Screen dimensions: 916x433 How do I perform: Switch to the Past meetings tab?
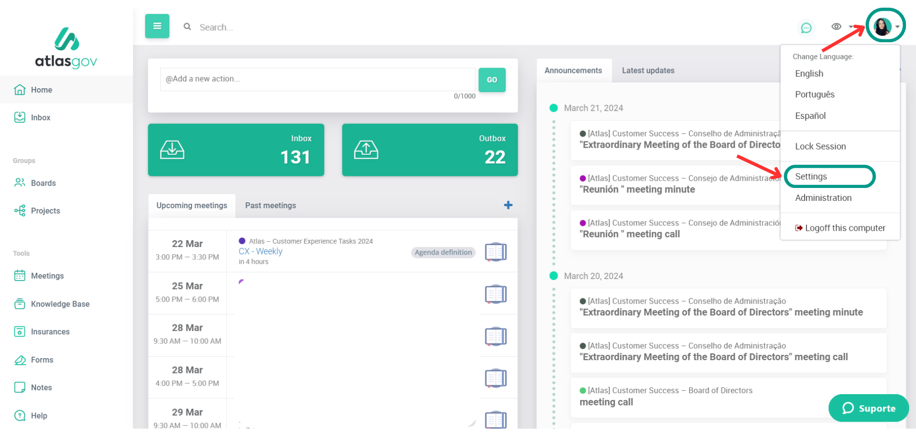270,206
